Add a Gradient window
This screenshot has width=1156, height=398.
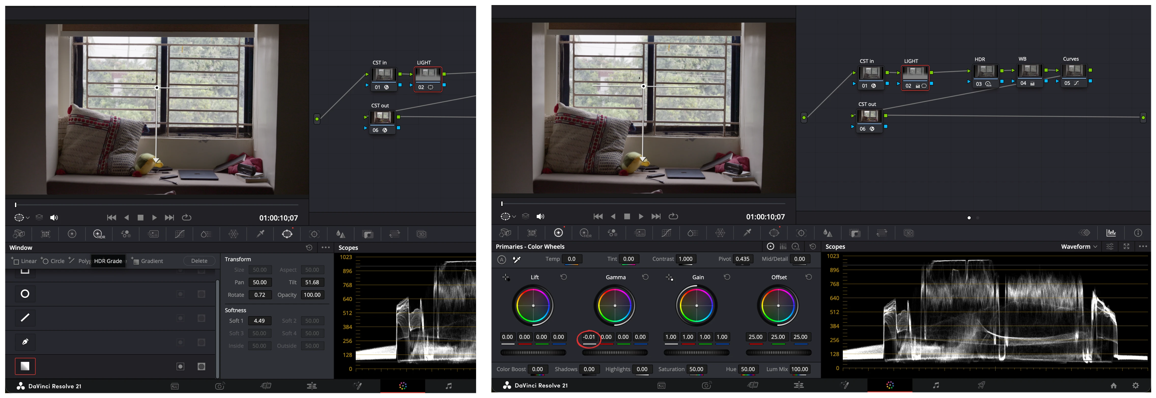click(x=147, y=261)
